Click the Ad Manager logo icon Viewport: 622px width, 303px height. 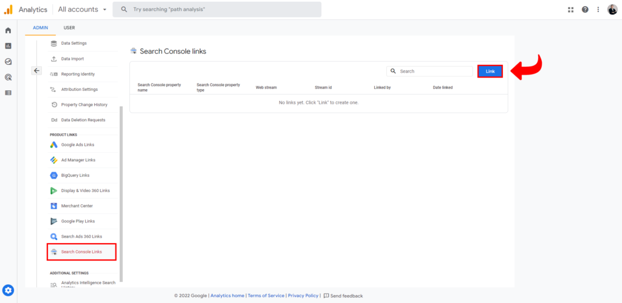tap(53, 160)
